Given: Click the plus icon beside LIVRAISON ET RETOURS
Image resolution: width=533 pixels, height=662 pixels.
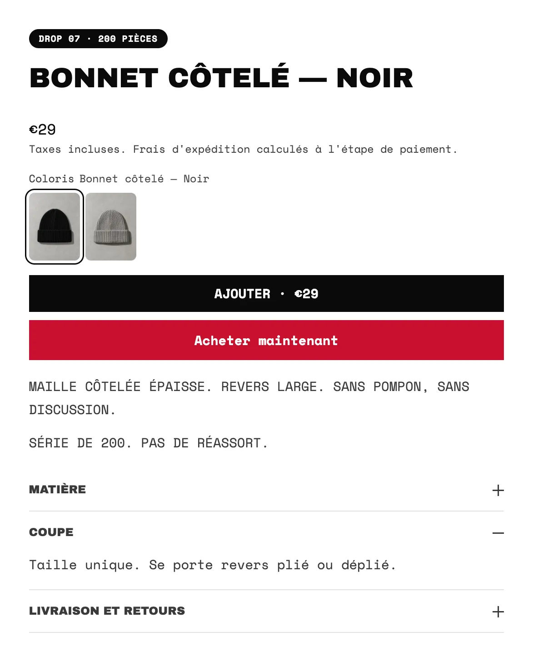Looking at the screenshot, I should 498,612.
